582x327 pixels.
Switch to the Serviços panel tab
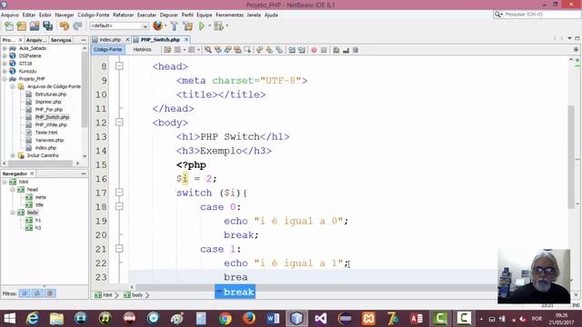(61, 40)
